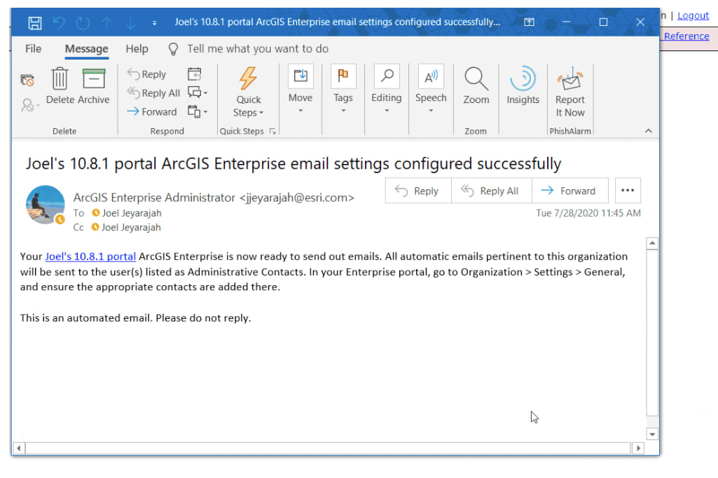Image resolution: width=718 pixels, height=478 pixels.
Task: Open the IM reply dropdown
Action: coord(198,93)
